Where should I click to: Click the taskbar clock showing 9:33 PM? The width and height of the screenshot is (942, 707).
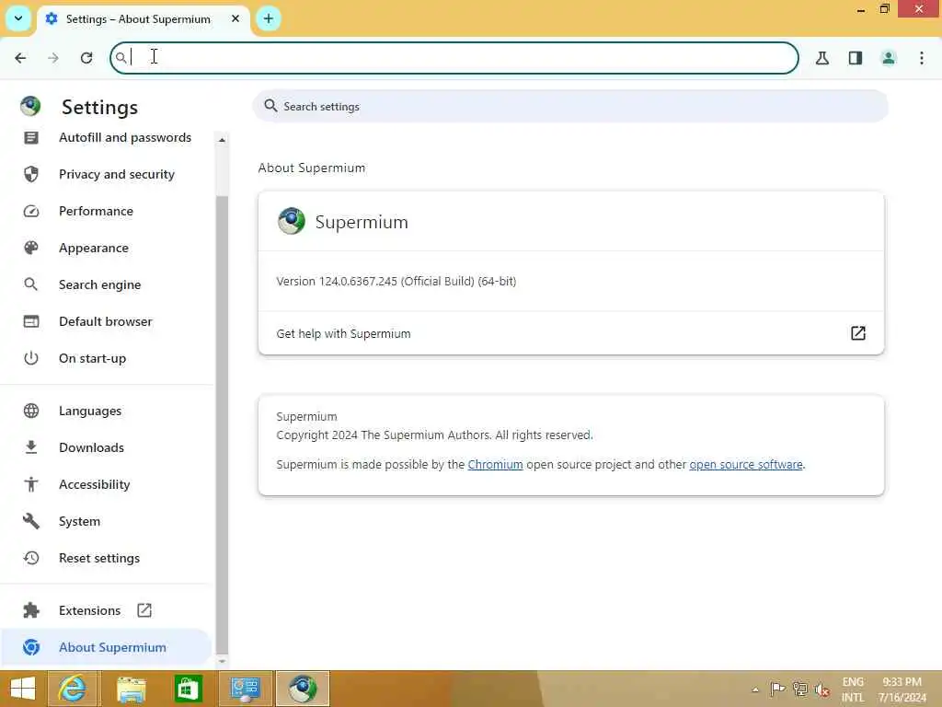[902, 690]
